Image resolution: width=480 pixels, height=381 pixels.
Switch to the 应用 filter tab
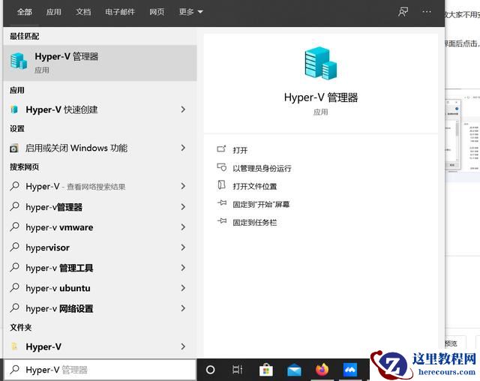(x=53, y=12)
